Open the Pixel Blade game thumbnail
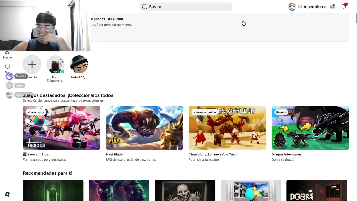Image resolution: width=357 pixels, height=201 pixels. [x=144, y=128]
